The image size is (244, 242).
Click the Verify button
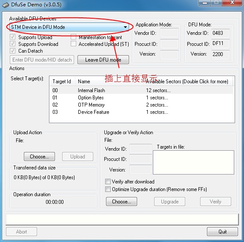pos(215,202)
